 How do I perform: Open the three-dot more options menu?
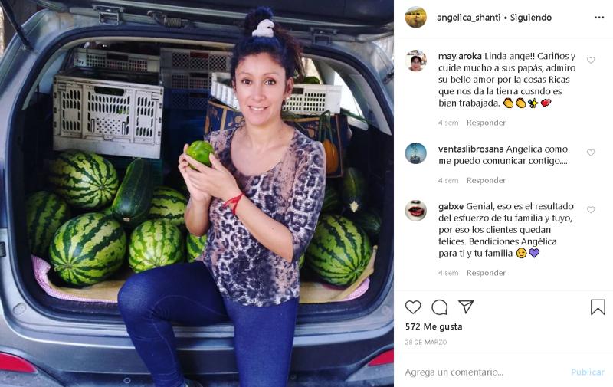pyautogui.click(x=599, y=18)
